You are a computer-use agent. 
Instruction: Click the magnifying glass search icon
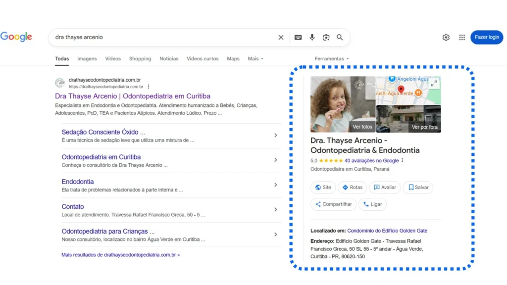340,37
